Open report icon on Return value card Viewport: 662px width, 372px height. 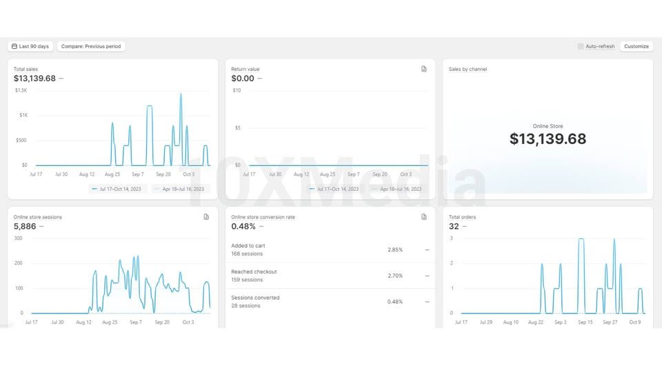(x=424, y=69)
